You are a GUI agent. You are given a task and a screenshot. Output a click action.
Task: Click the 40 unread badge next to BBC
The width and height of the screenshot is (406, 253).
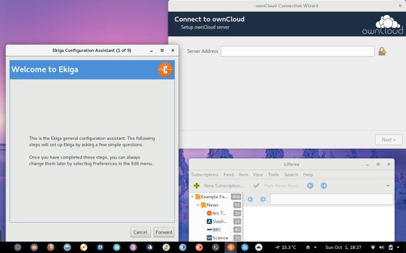tap(237, 230)
